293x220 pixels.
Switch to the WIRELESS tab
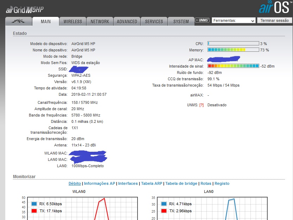pyautogui.click(x=73, y=21)
